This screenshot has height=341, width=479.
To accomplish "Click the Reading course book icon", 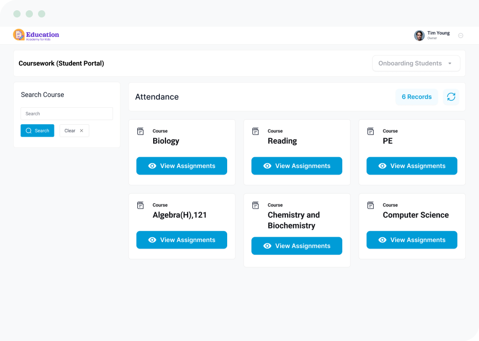I will pyautogui.click(x=255, y=131).
